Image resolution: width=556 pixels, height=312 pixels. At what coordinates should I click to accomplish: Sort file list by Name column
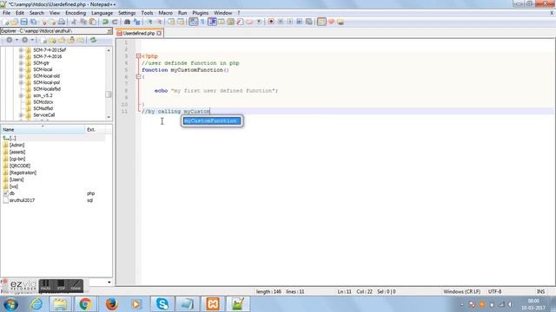click(x=43, y=129)
